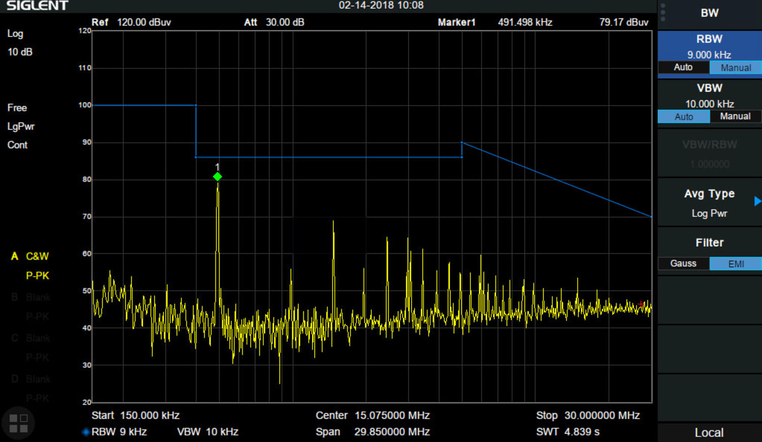762x442 pixels.
Task: Click the BW menu title
Action: pyautogui.click(x=709, y=13)
